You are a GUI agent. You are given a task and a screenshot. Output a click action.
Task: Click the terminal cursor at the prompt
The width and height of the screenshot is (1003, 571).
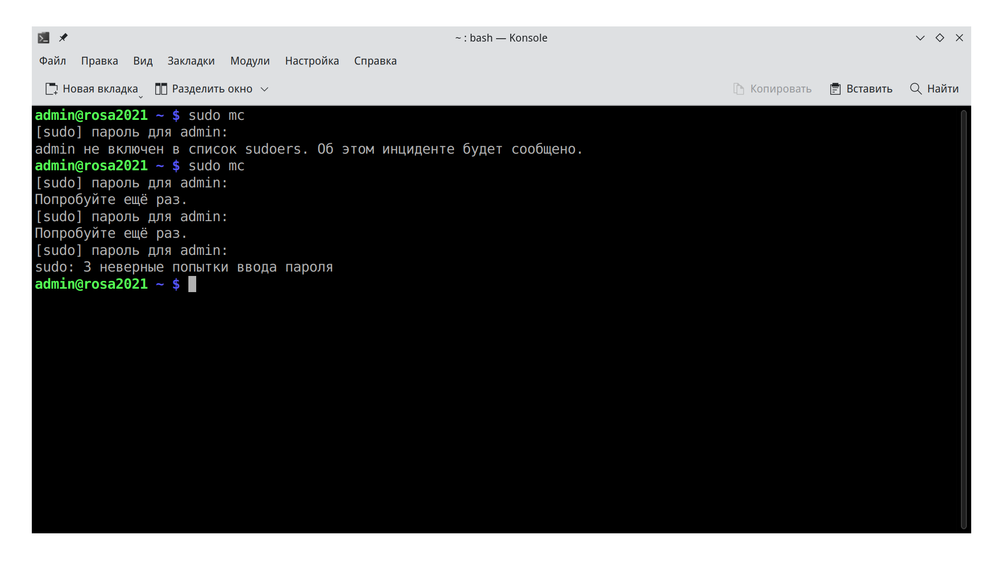tap(192, 284)
